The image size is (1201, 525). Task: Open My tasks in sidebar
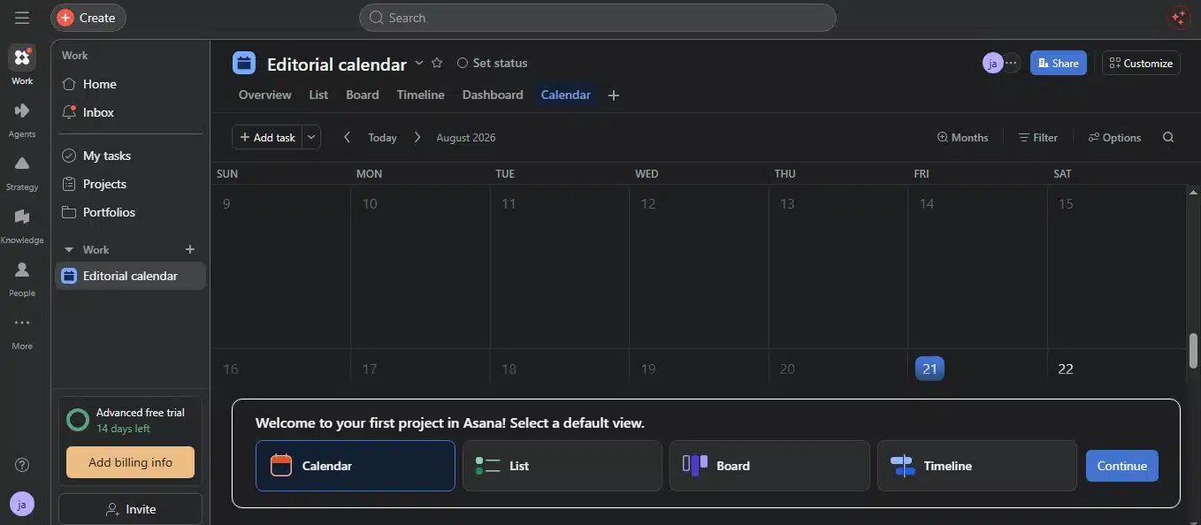(x=129, y=156)
